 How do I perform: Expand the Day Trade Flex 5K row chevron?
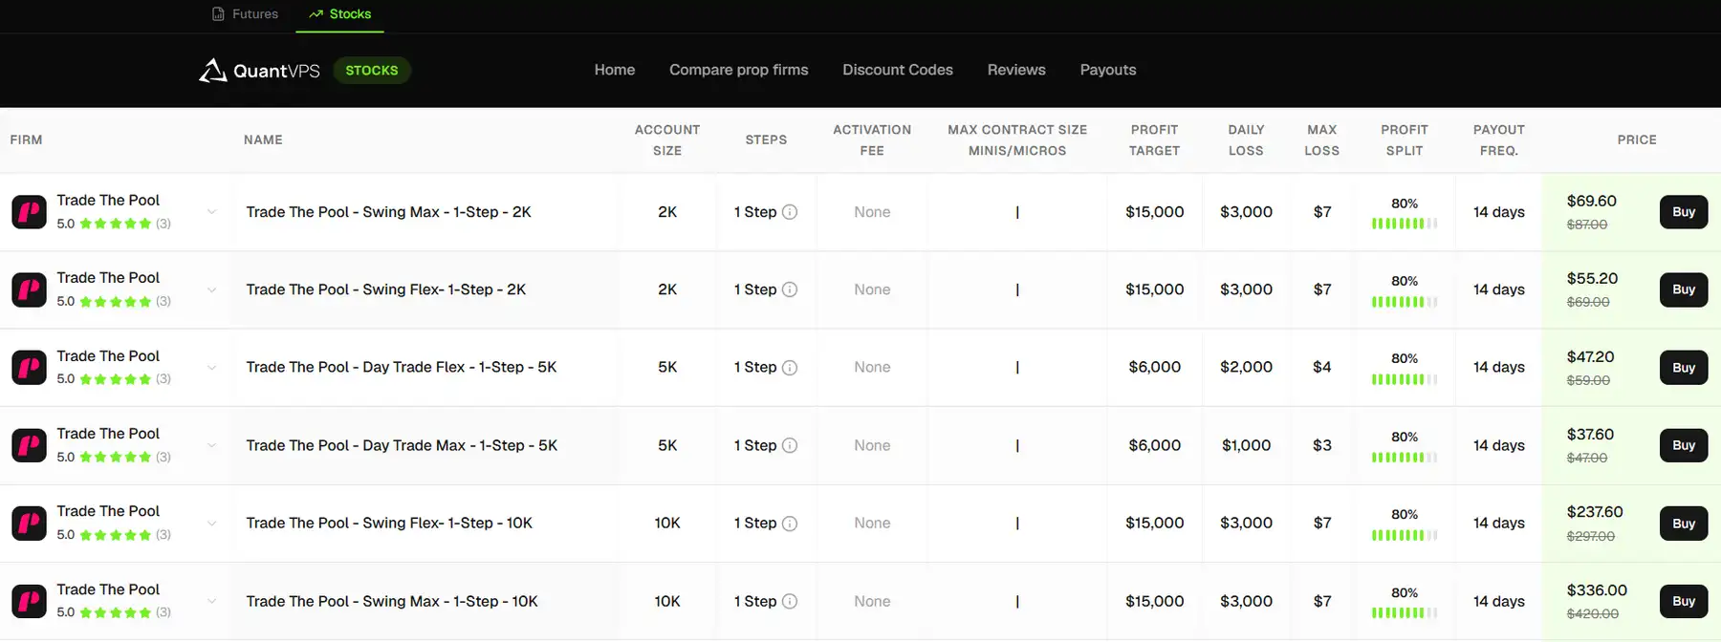point(211,368)
